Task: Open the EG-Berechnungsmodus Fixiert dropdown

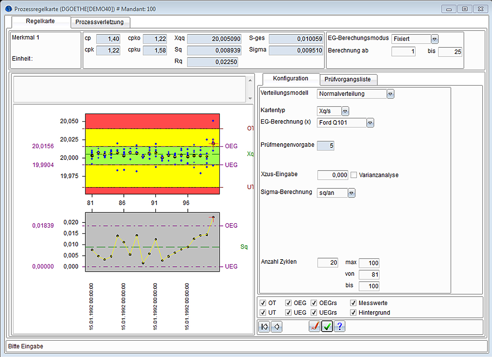Action: 435,39
